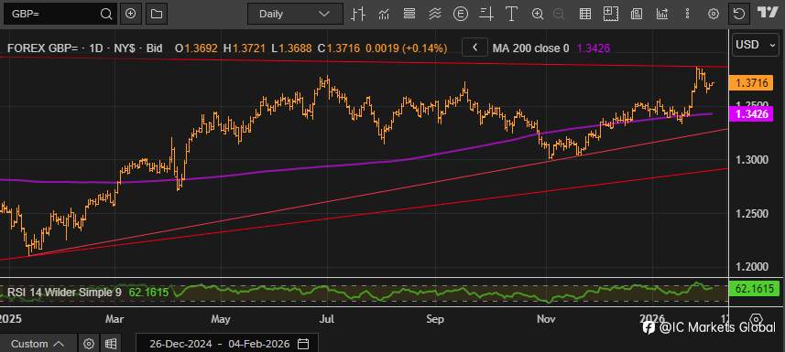Click the FOREX GBP= legend title

click(85, 48)
